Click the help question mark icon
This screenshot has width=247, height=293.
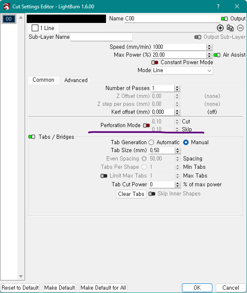point(218,6)
